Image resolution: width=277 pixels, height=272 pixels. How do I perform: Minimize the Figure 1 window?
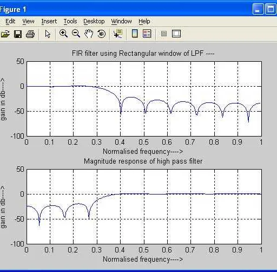pyautogui.click(x=258, y=9)
